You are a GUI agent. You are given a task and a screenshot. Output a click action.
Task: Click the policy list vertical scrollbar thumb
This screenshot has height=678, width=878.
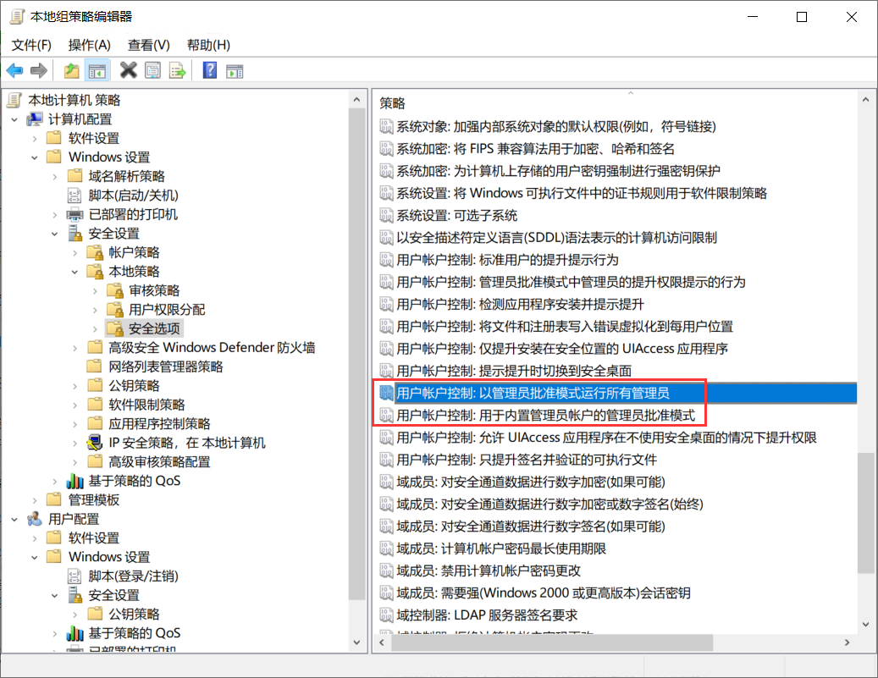pos(865,513)
